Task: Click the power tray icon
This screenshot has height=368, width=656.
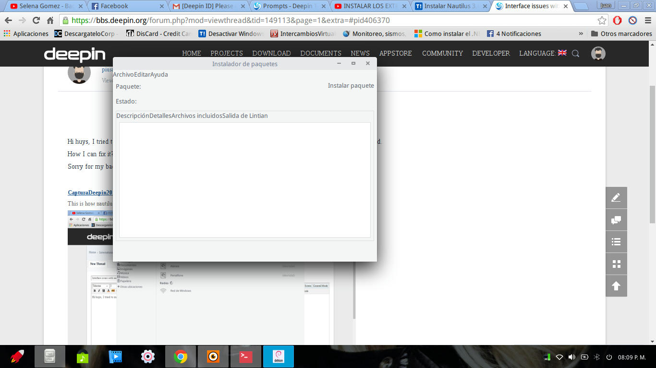Action: (609, 357)
